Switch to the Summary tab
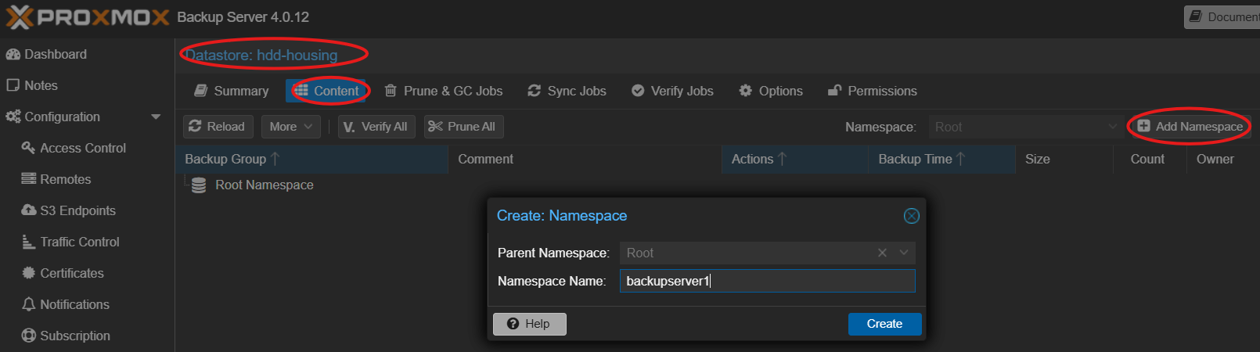This screenshot has height=352, width=1260. pos(232,91)
